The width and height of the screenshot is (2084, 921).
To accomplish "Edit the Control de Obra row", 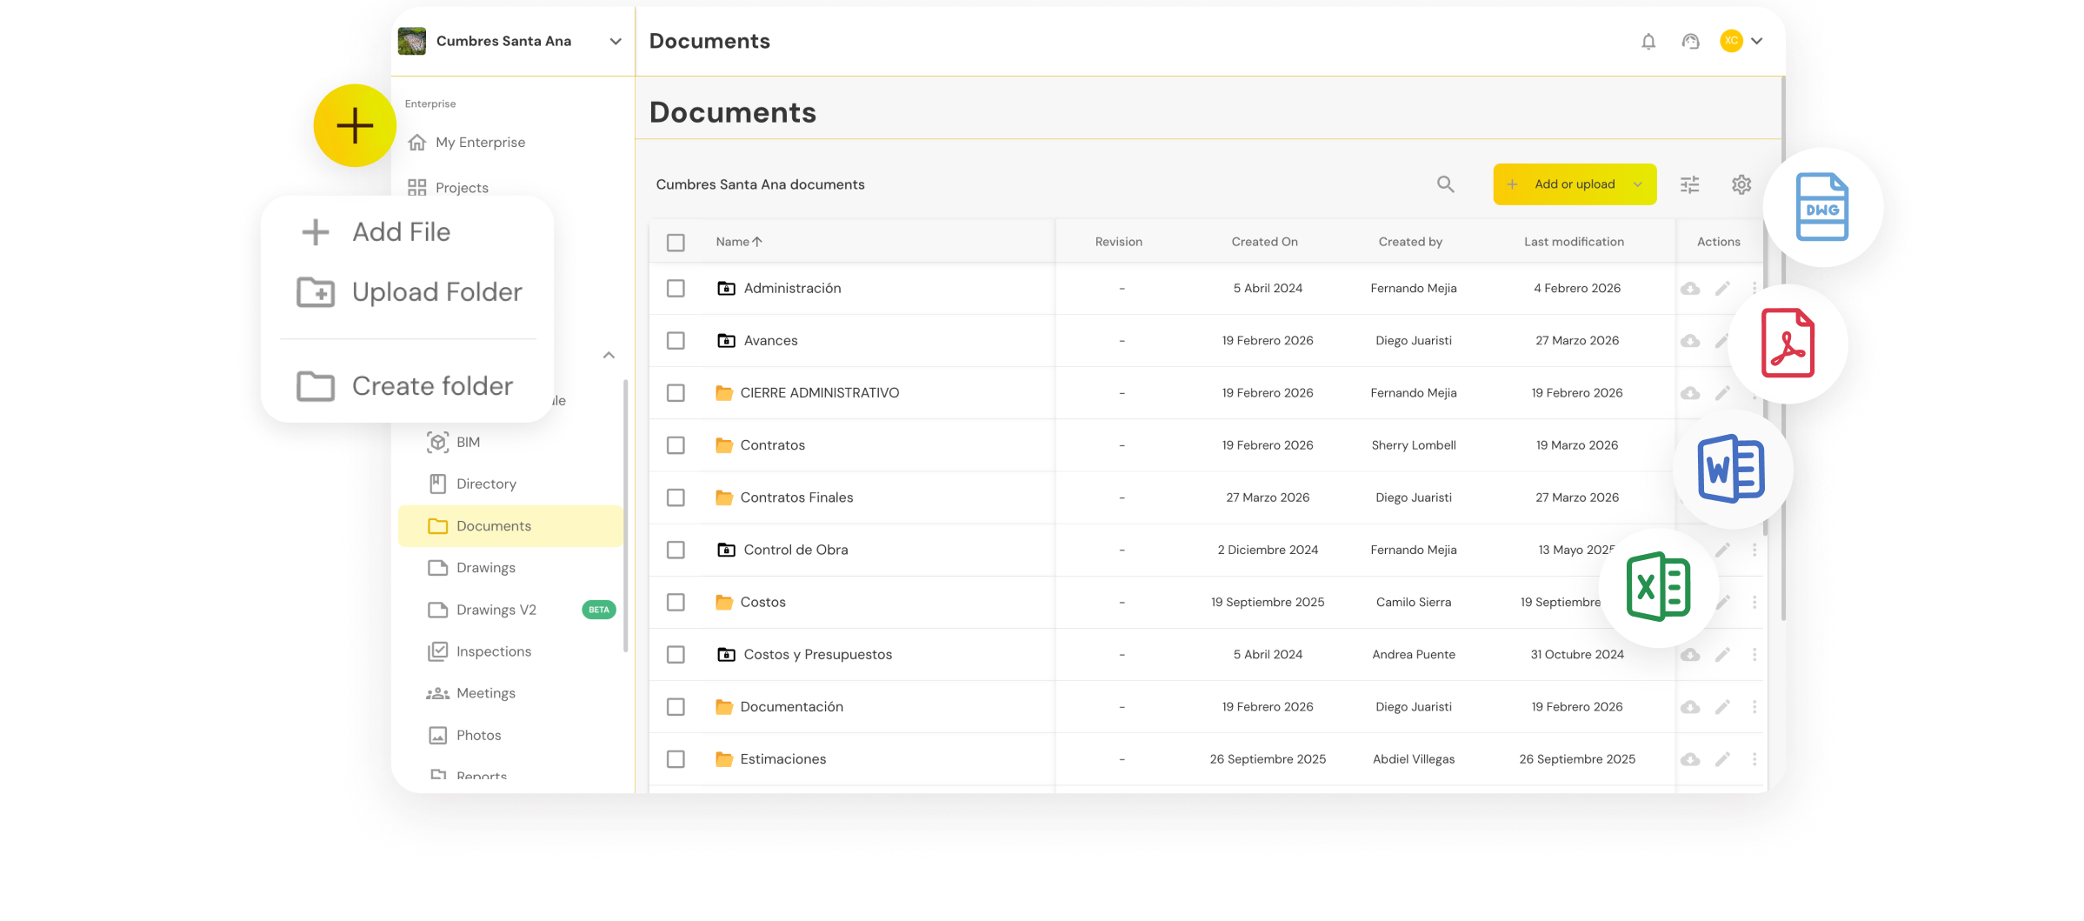I will pyautogui.click(x=1722, y=550).
